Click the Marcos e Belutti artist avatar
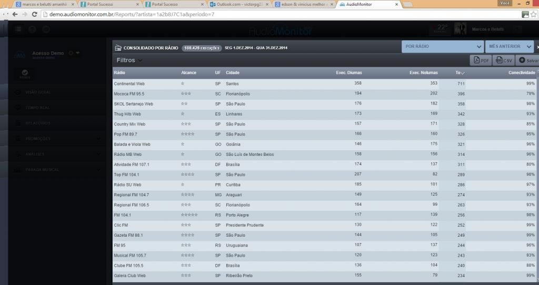The image size is (539, 285). [x=460, y=29]
